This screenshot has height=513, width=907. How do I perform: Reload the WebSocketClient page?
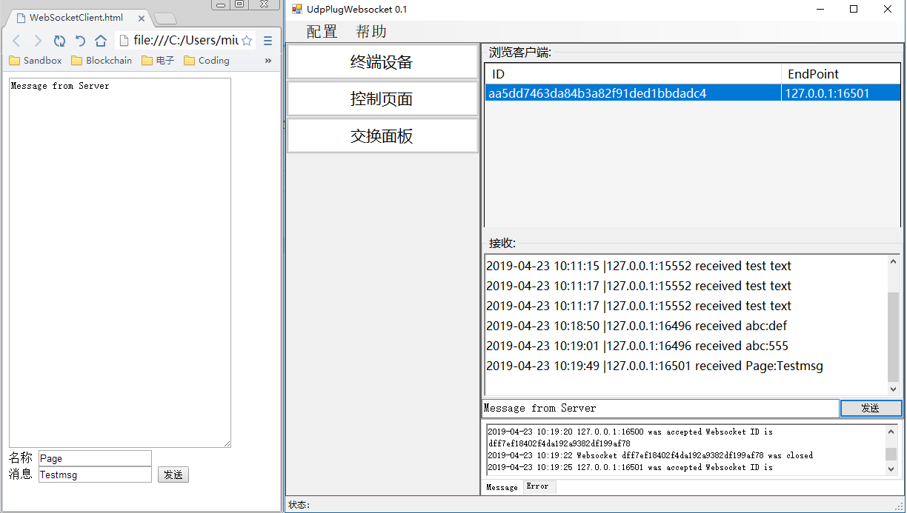[59, 41]
